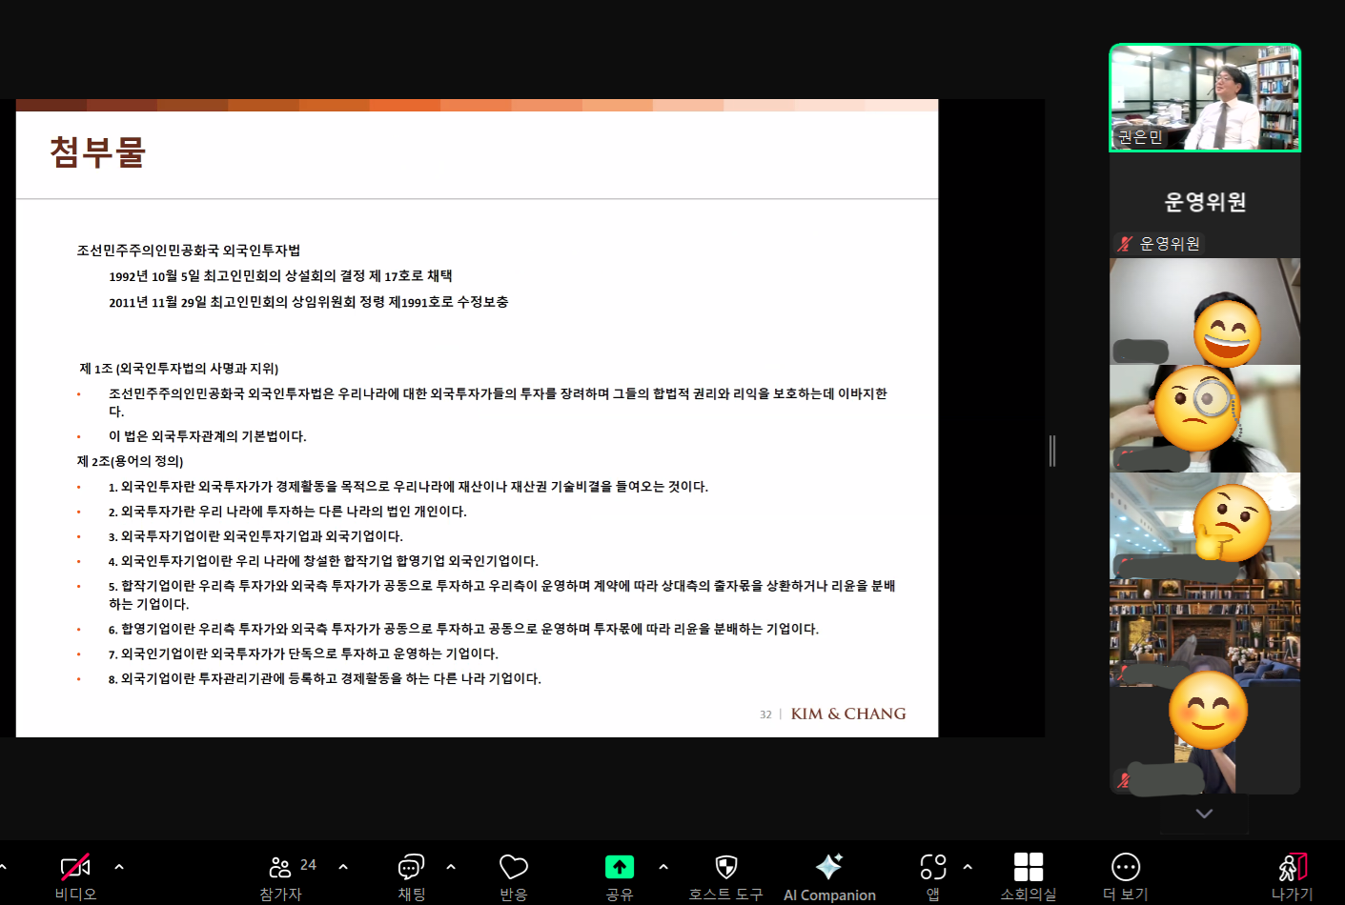This screenshot has height=905, width=1345.
Task: Click the line beginning 2011년 11월 29일
Action: (308, 302)
